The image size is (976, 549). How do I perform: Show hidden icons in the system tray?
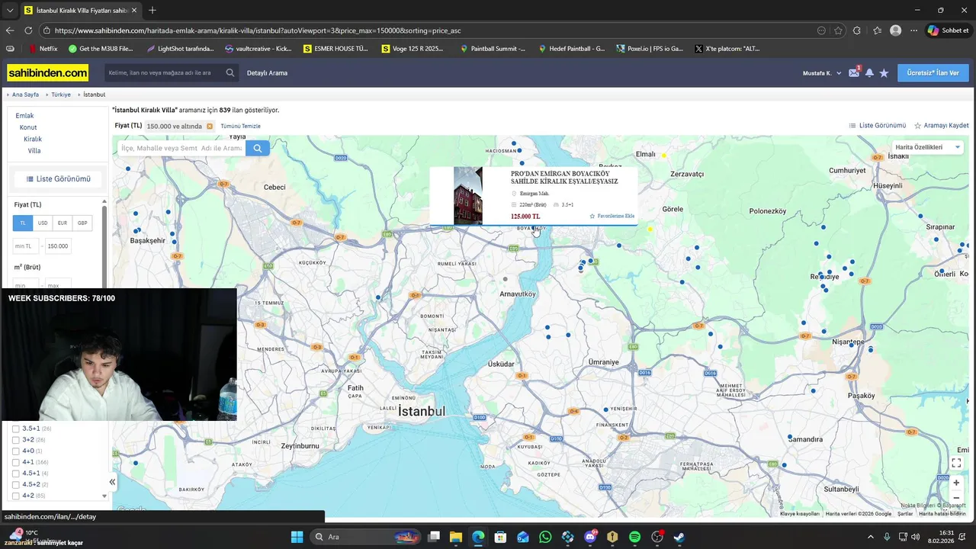(x=871, y=537)
